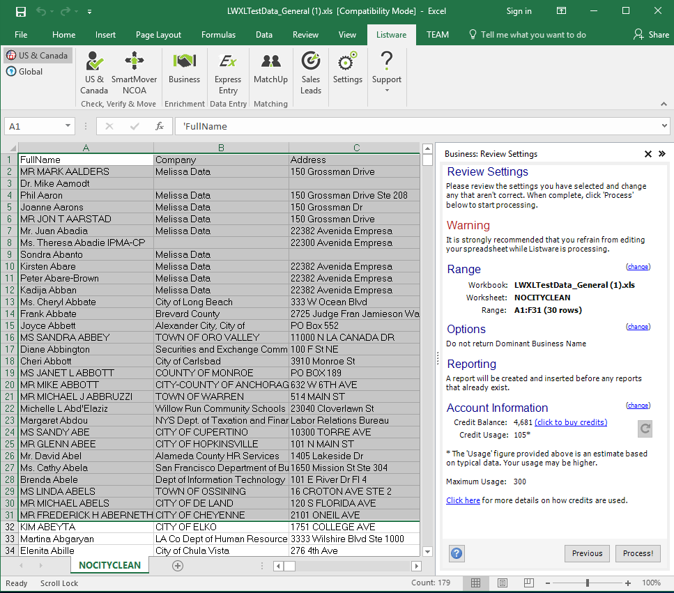This screenshot has width=674, height=593.
Task: Expand the formula bar
Action: tap(664, 126)
